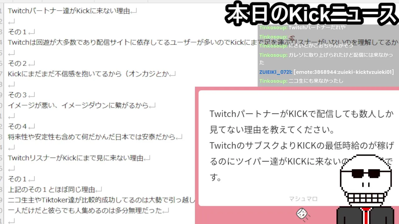Image resolution: width=399 pixels, height=224 pixels.
Task: Click the 本日のKickニュース title banner
Action: [311, 14]
